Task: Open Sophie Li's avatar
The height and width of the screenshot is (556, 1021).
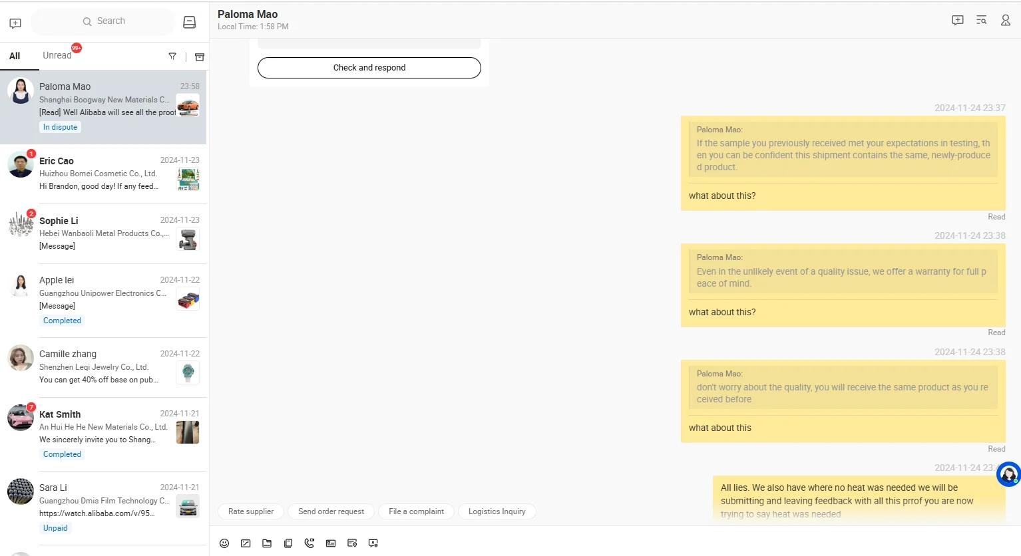Action: click(21, 224)
